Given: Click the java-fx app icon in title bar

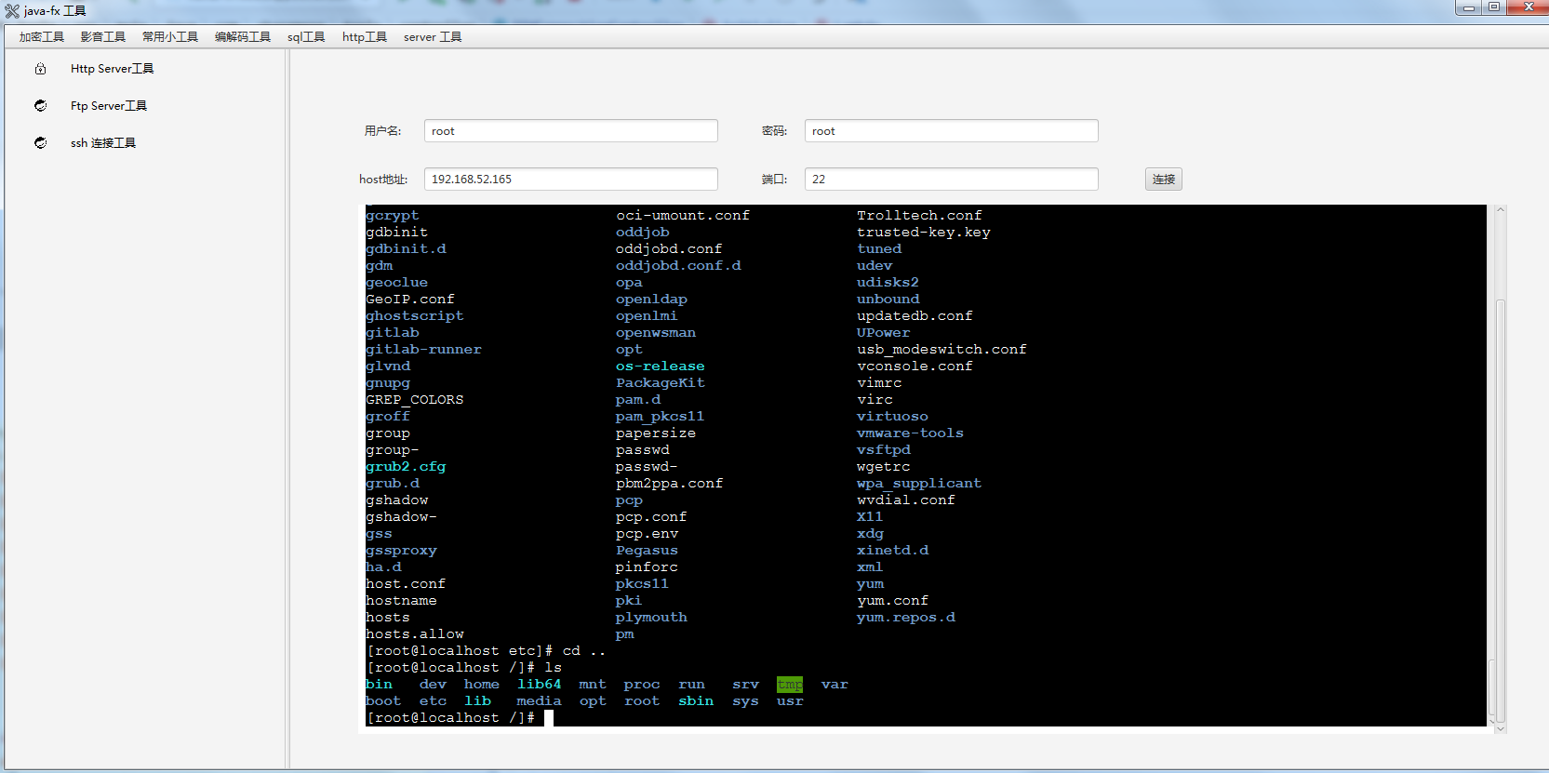Looking at the screenshot, I should (x=12, y=11).
